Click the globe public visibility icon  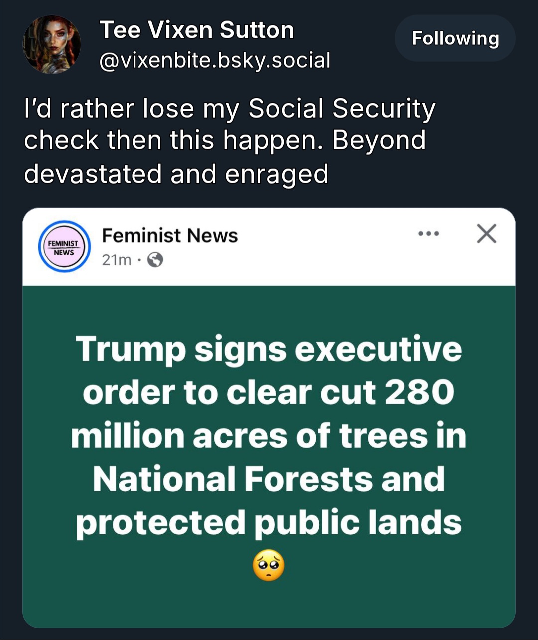[155, 259]
